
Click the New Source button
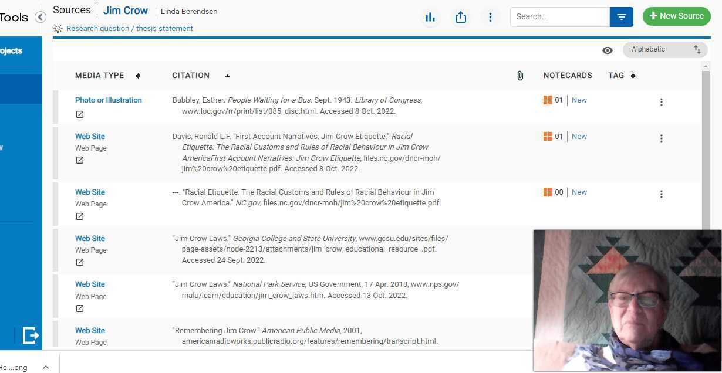point(676,16)
